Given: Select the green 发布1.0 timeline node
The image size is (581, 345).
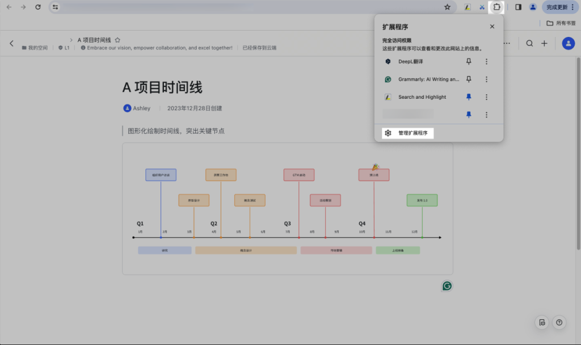Looking at the screenshot, I should [422, 200].
